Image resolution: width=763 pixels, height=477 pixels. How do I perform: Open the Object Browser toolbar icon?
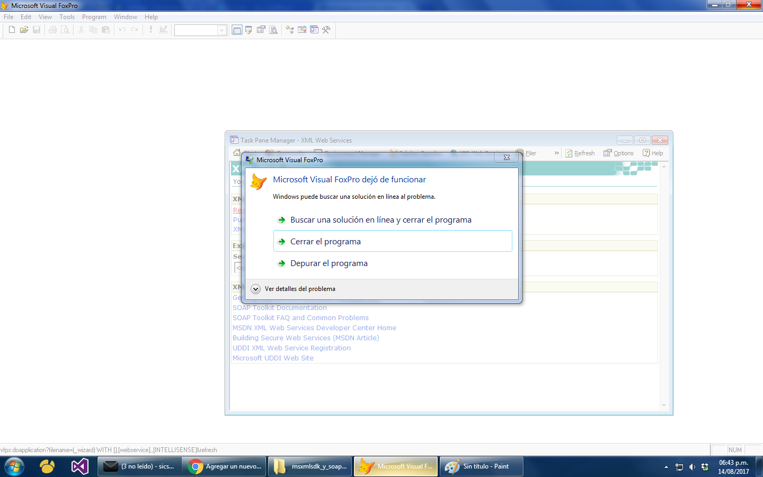tap(302, 30)
